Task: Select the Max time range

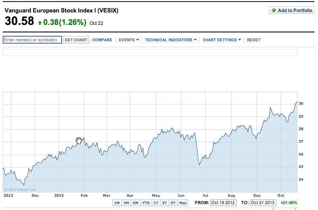Action: coord(183,203)
